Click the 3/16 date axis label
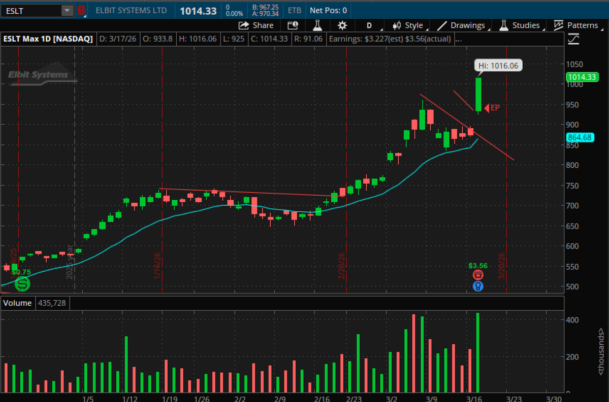609x402 pixels. point(474,398)
